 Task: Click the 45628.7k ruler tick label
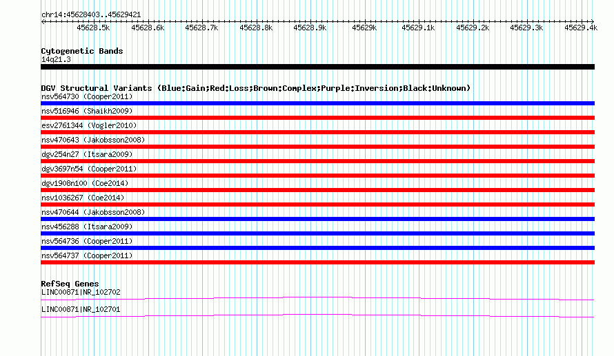click(x=201, y=28)
